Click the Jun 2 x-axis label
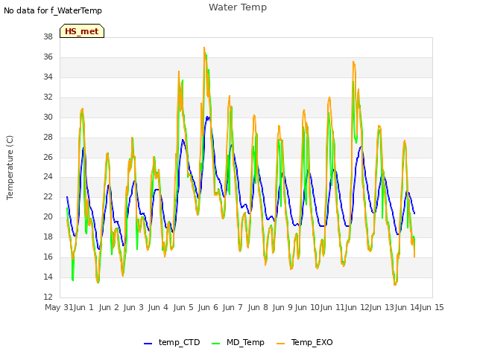 click(x=109, y=307)
